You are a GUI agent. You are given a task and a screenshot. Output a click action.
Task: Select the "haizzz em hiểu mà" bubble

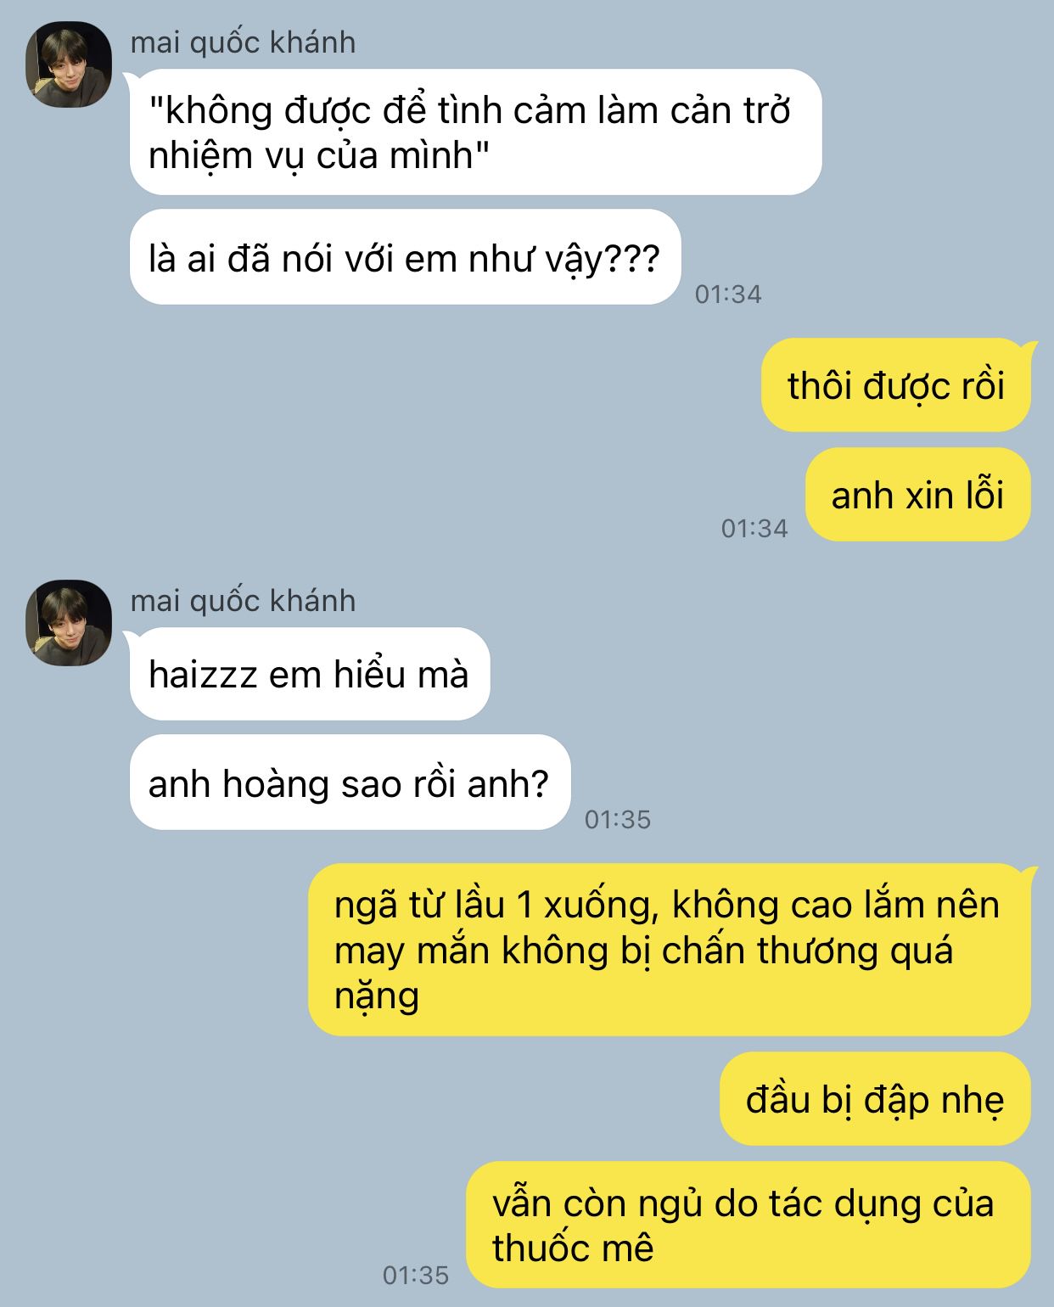[x=309, y=674]
